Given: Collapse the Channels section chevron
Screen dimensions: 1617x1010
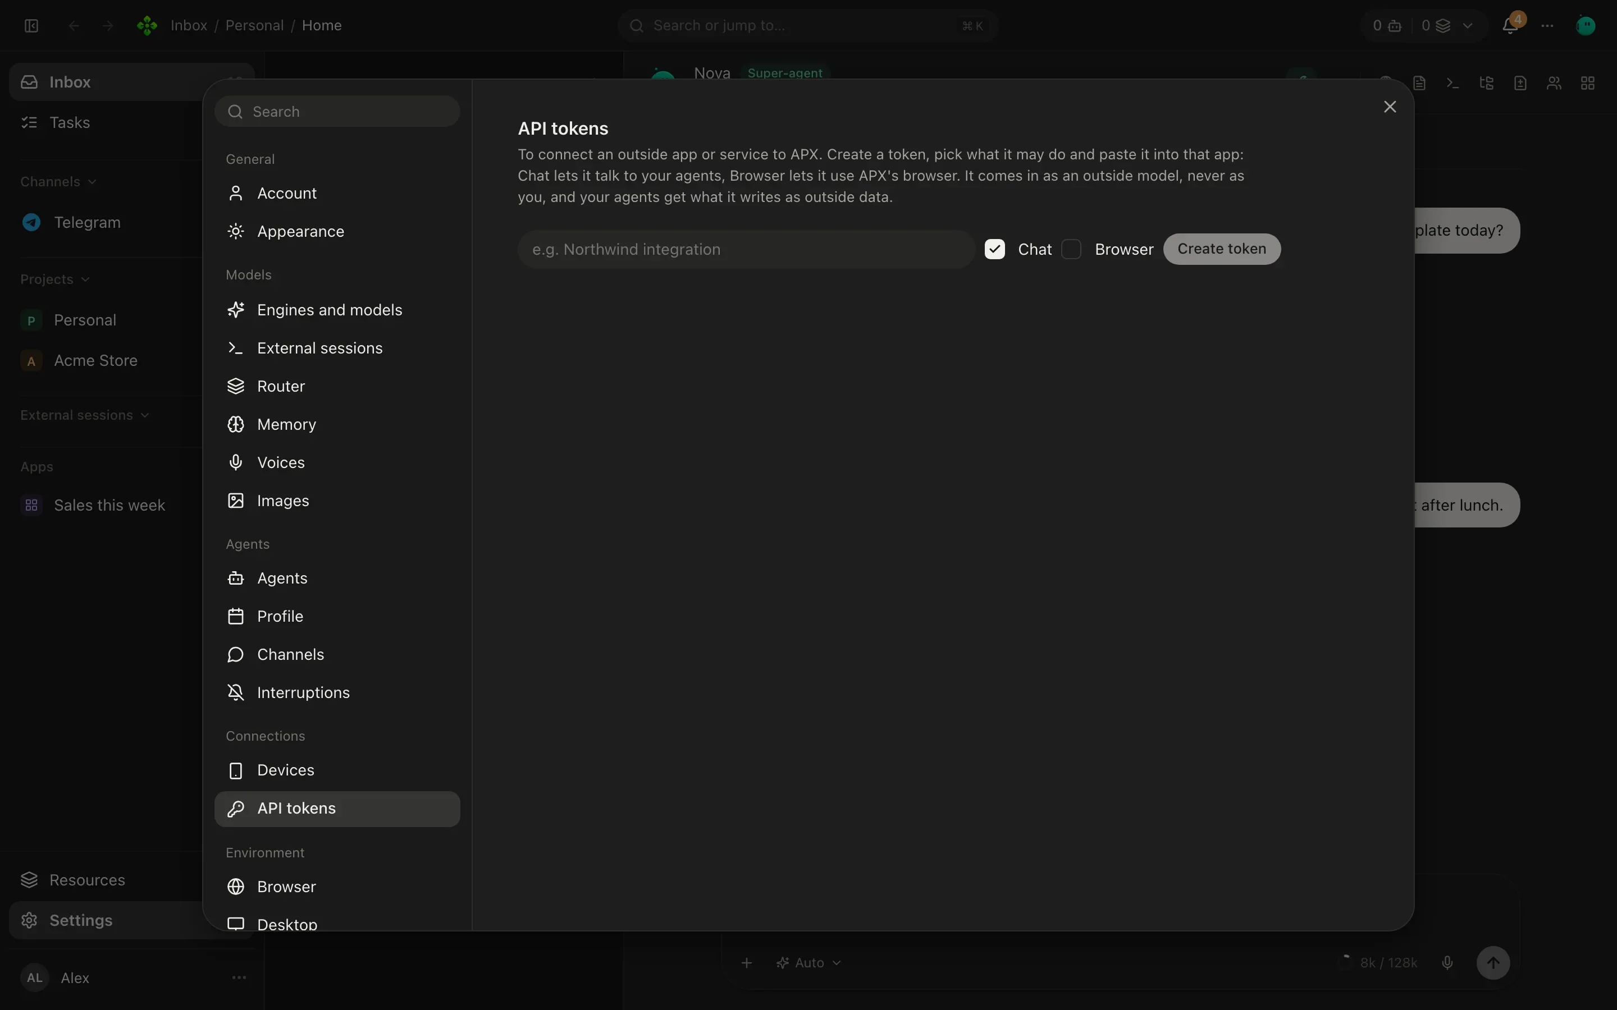Looking at the screenshot, I should coord(92,182).
